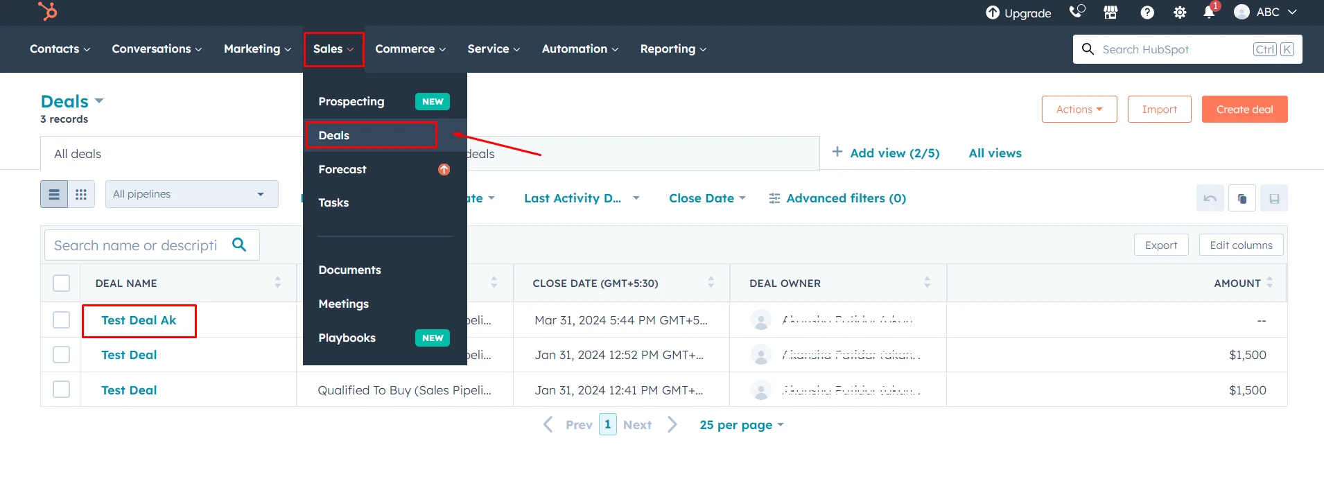This screenshot has width=1324, height=488.
Task: Open the Close Date filter dropdown
Action: [707, 198]
